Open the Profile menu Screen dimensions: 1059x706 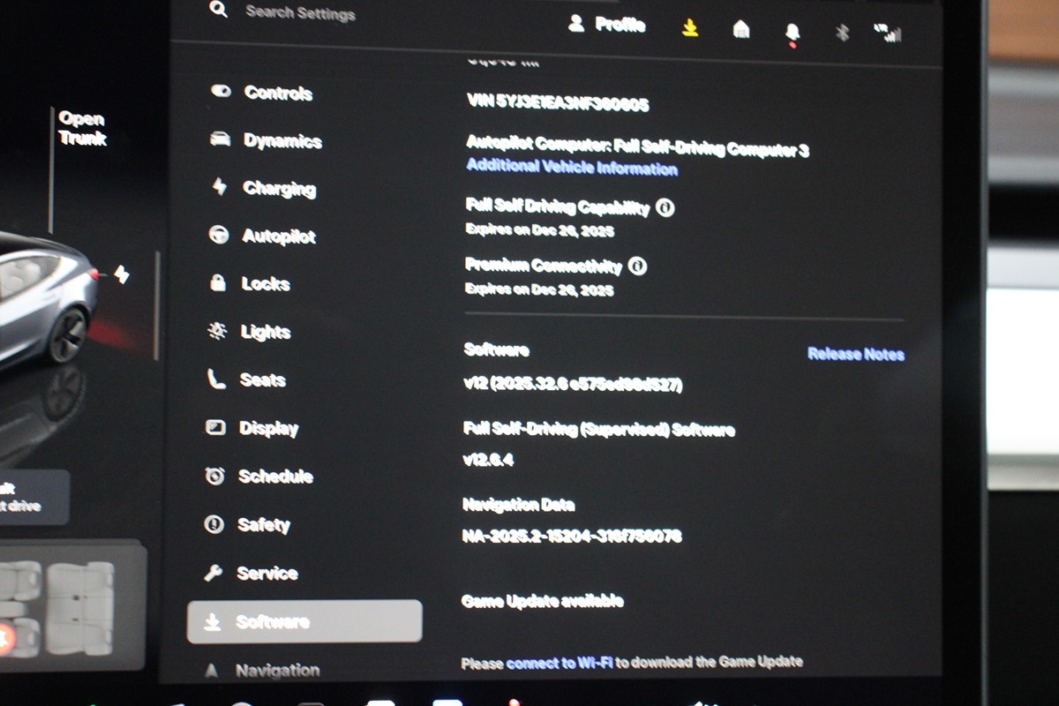click(607, 25)
